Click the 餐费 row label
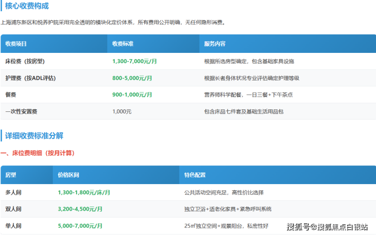 coord(11,95)
